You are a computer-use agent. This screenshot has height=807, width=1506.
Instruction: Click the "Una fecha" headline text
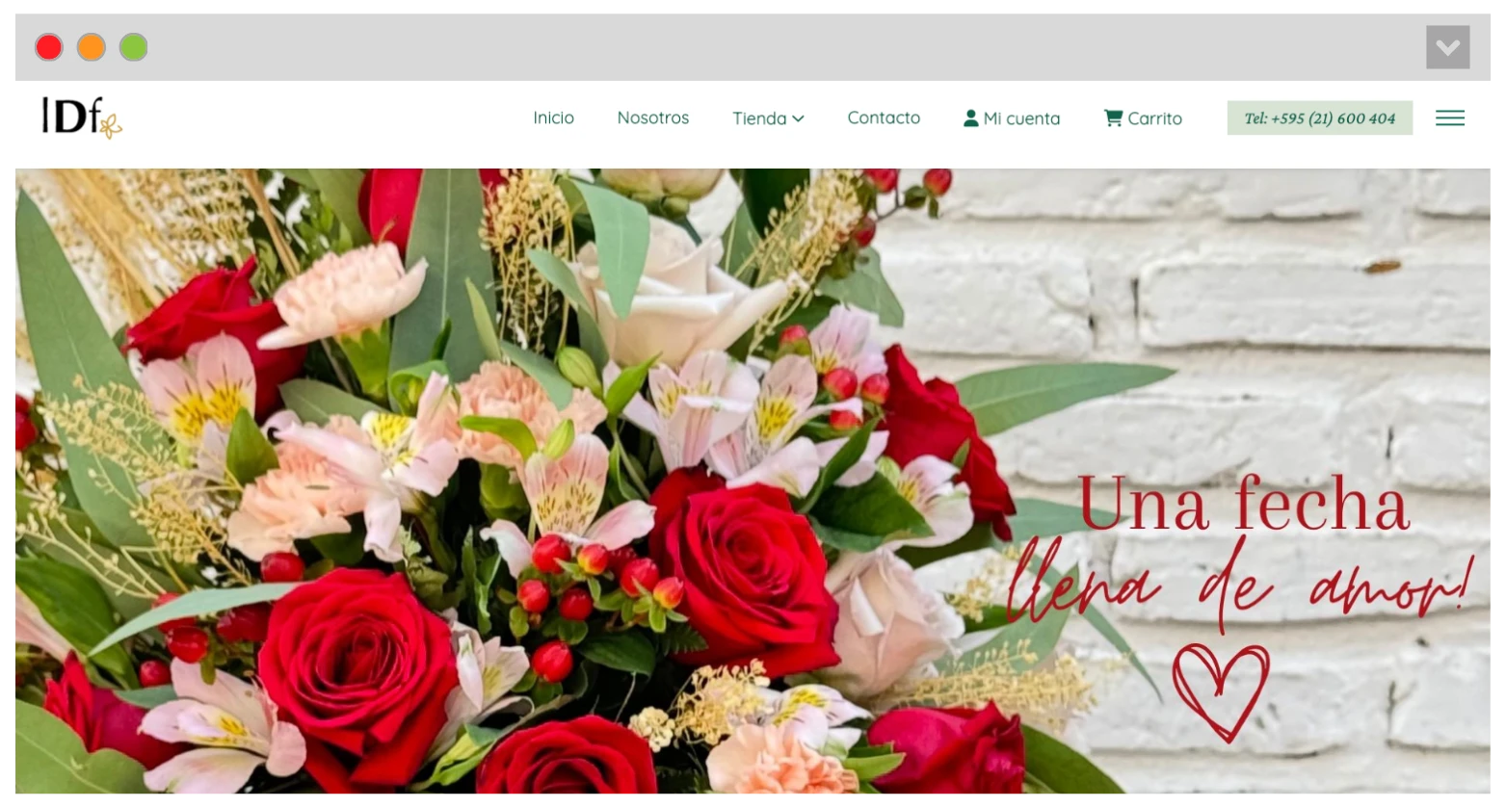(1242, 504)
